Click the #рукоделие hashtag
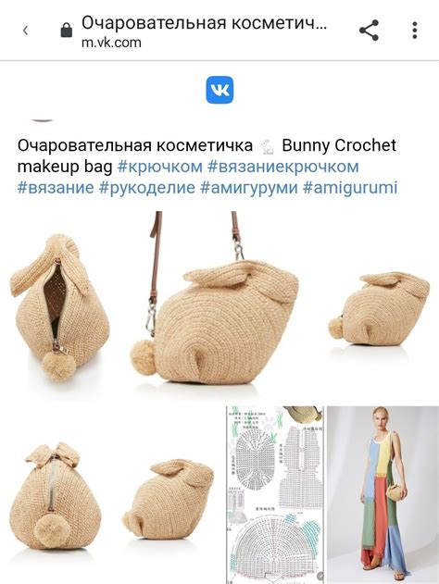The image size is (439, 584). [147, 187]
